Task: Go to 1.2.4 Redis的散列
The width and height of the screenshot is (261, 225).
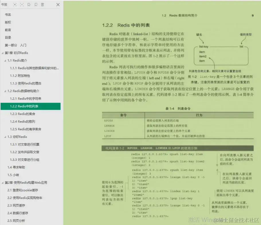Action: coord(22,122)
